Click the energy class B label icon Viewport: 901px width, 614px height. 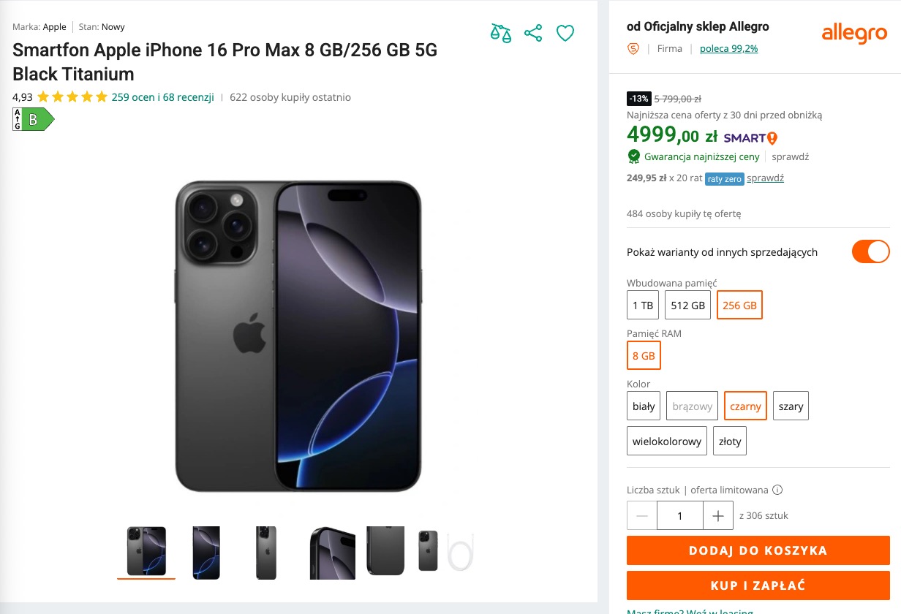pos(33,119)
